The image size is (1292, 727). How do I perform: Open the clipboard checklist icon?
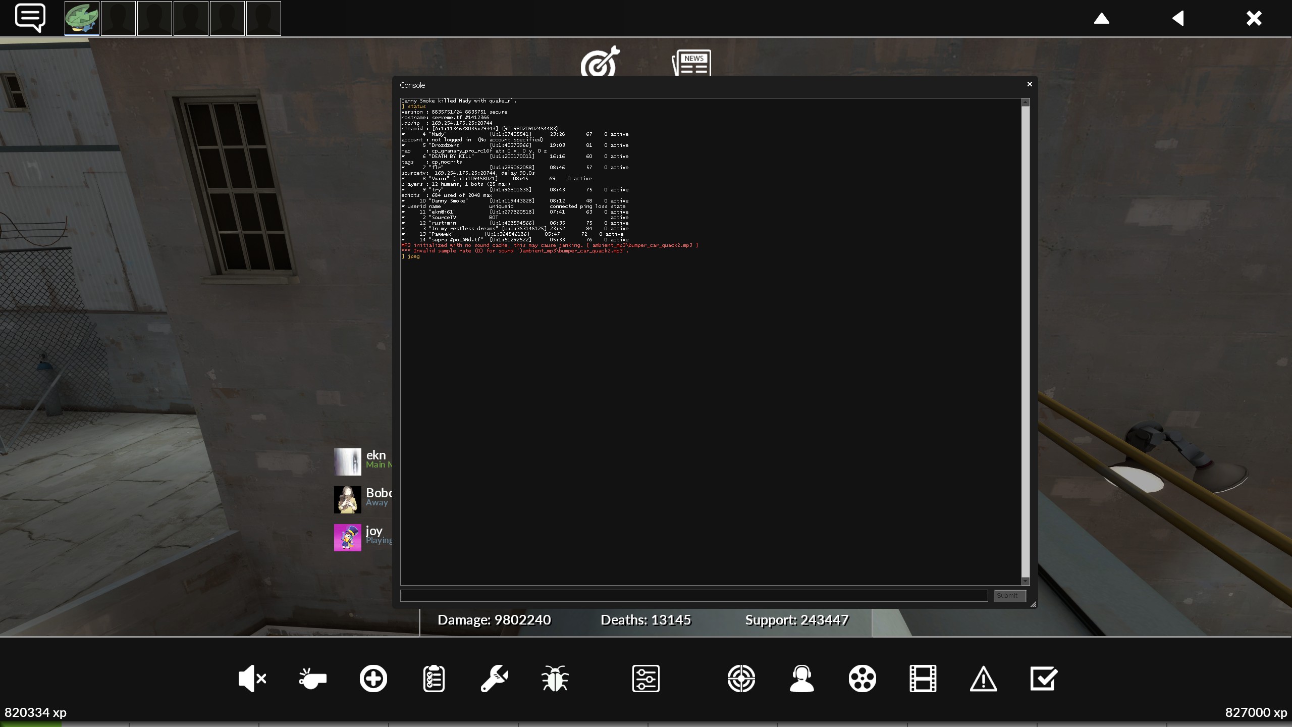click(x=434, y=679)
